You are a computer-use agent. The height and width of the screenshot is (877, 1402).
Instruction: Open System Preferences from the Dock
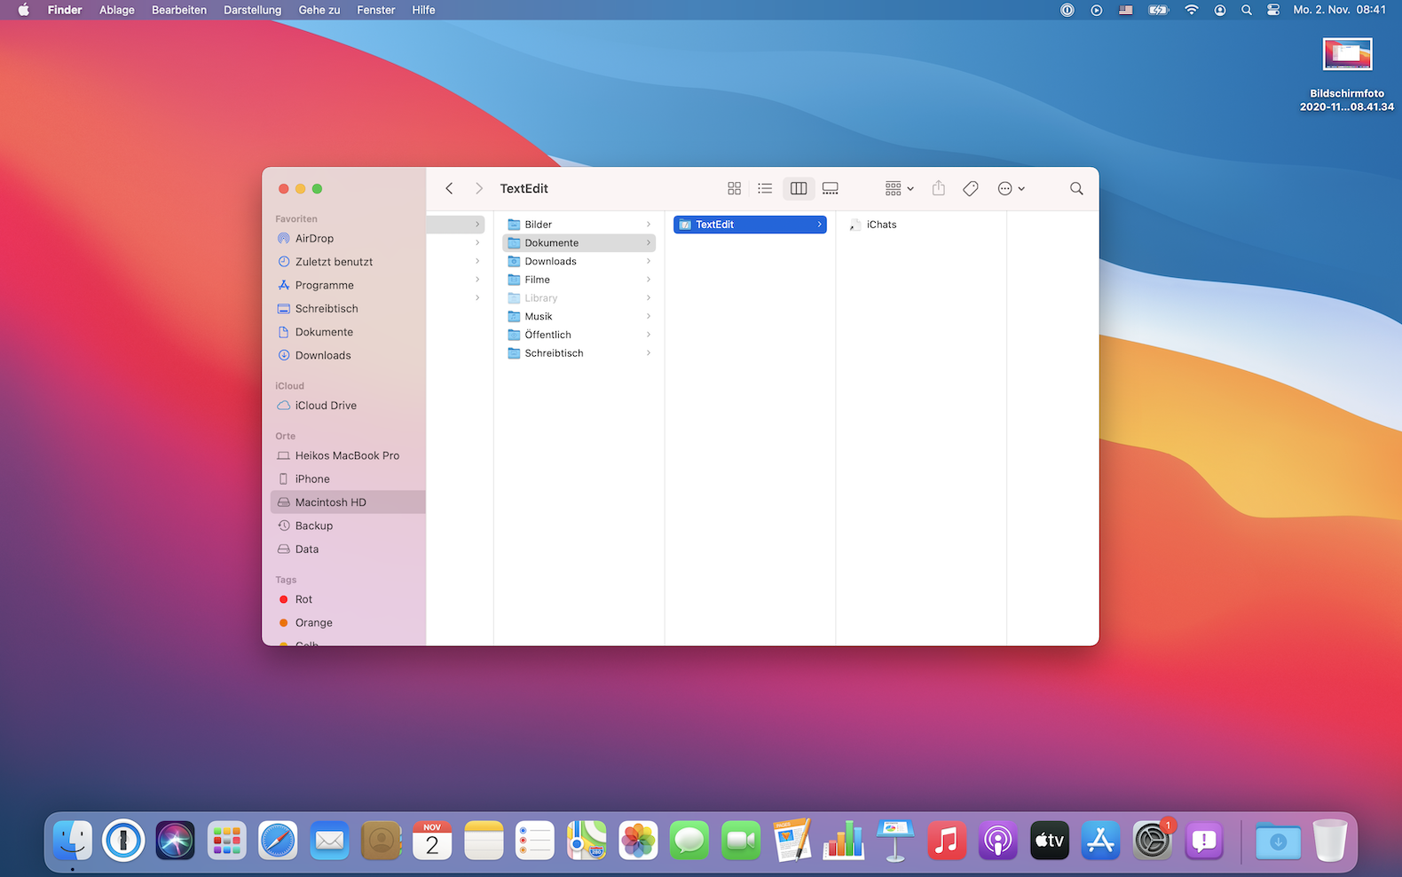(x=1152, y=841)
